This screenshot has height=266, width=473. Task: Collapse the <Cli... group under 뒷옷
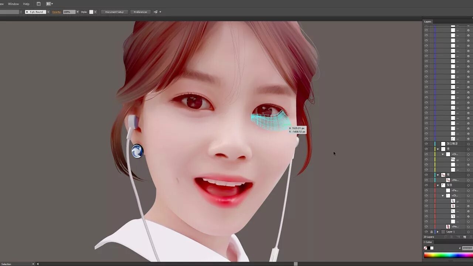coord(443,195)
